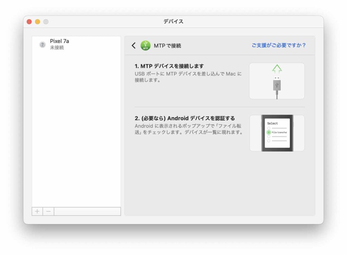Click the step 2 Android デバイスを認証する heading
347x255 pixels.
185,118
